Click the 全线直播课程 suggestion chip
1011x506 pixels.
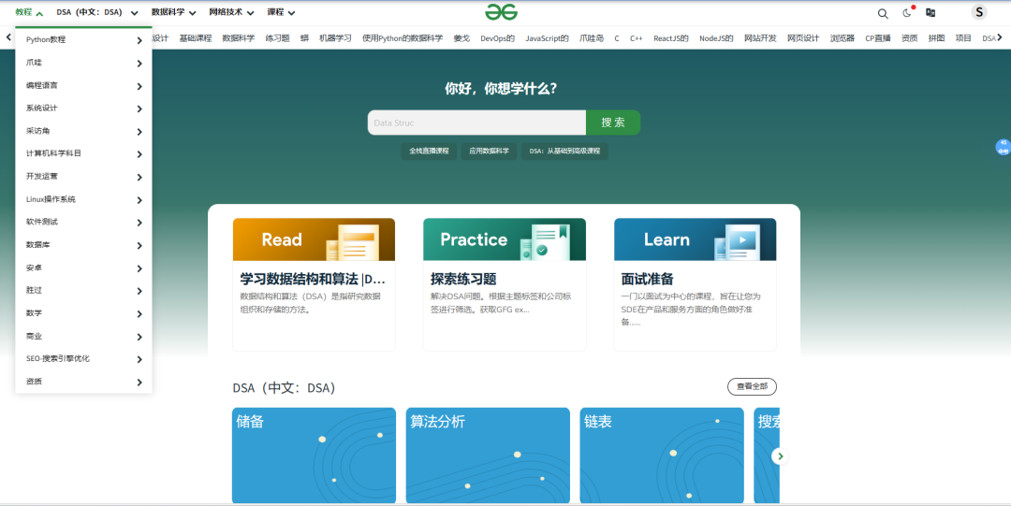pos(429,151)
